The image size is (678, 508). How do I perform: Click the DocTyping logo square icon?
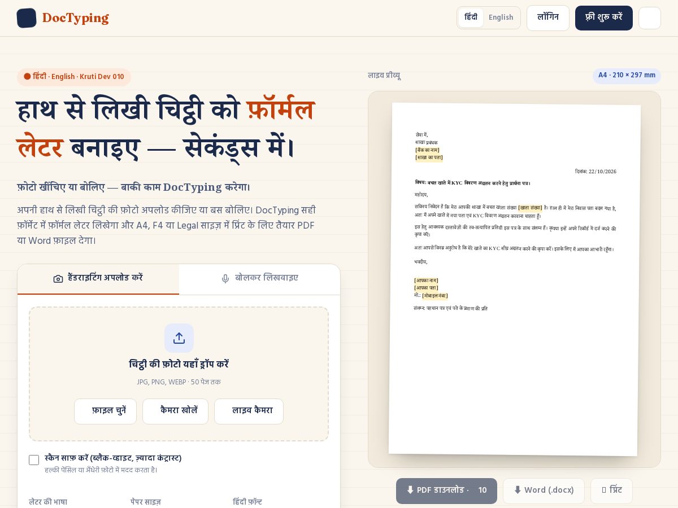27,18
